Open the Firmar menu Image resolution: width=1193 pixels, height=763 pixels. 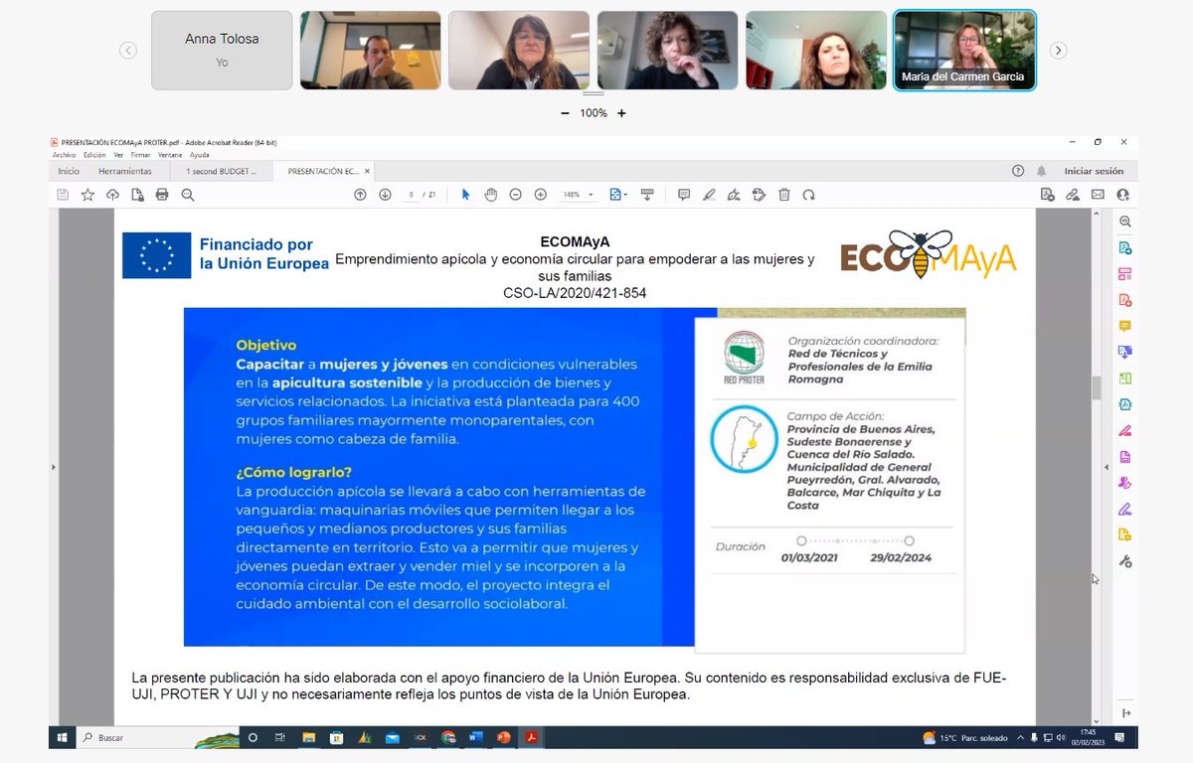click(140, 155)
